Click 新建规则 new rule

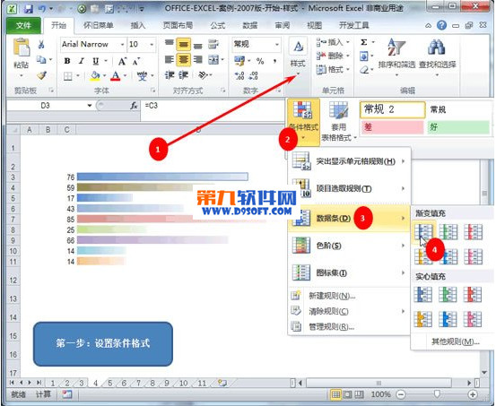(349, 296)
